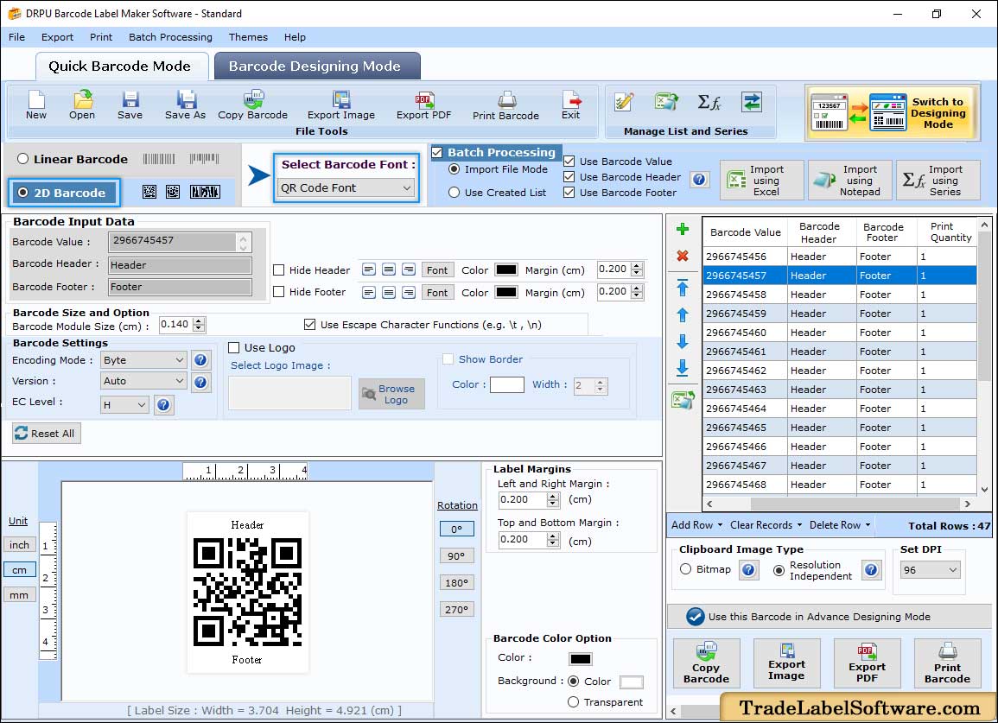Enable the Hide Header checkbox
Image resolution: width=998 pixels, height=723 pixels.
[x=279, y=270]
